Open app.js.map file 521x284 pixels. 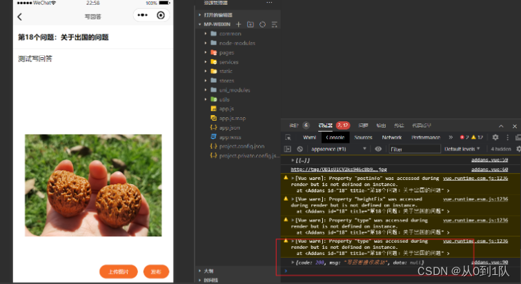[x=233, y=118]
